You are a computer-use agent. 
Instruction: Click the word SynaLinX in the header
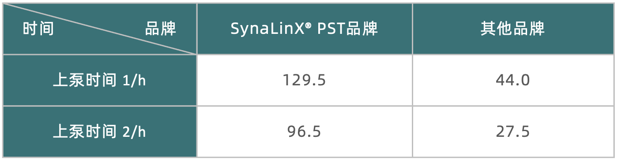267,29
